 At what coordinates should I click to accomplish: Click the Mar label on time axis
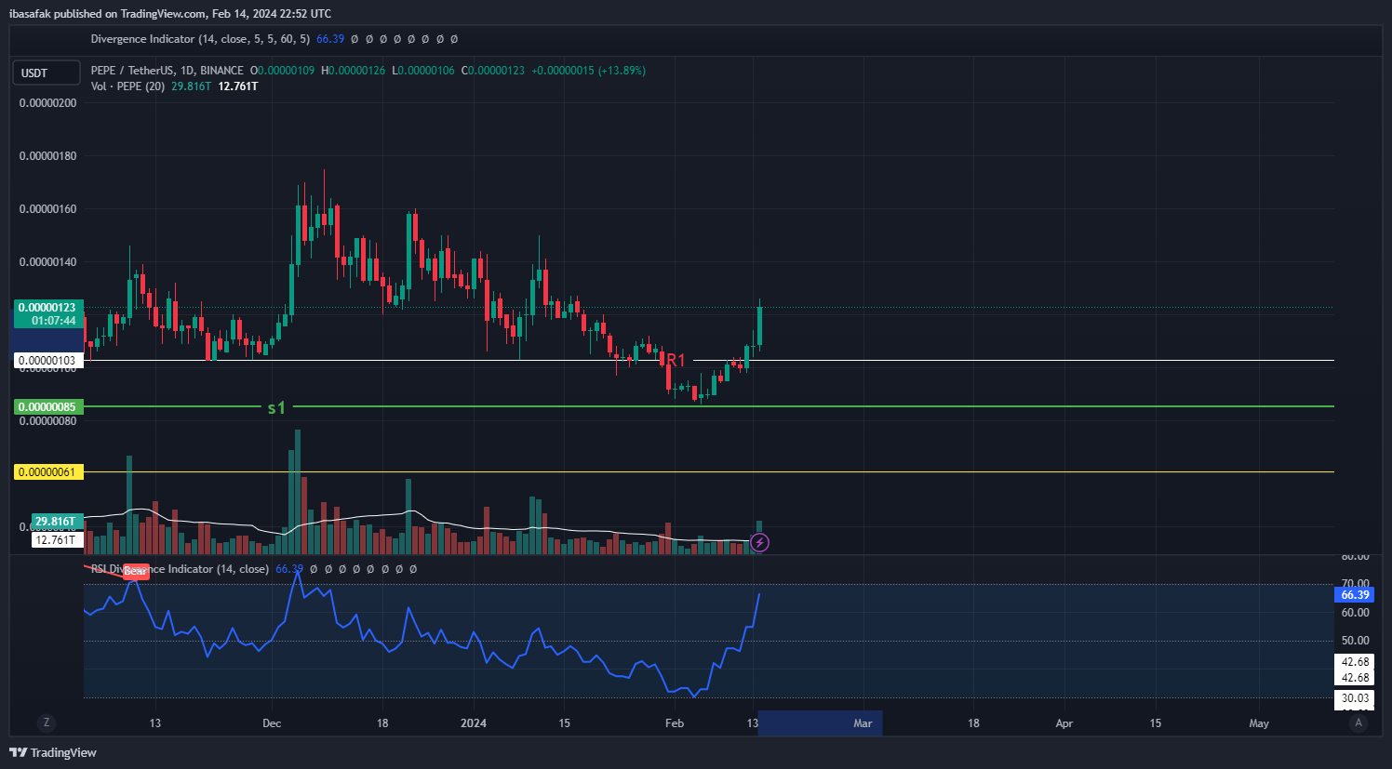(863, 723)
